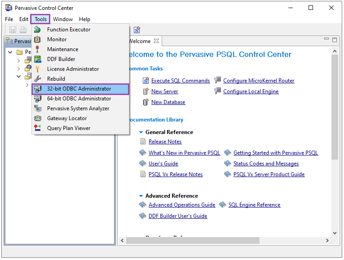This screenshot has width=344, height=260.
Task: Click the Function Executor icon
Action: click(38, 29)
